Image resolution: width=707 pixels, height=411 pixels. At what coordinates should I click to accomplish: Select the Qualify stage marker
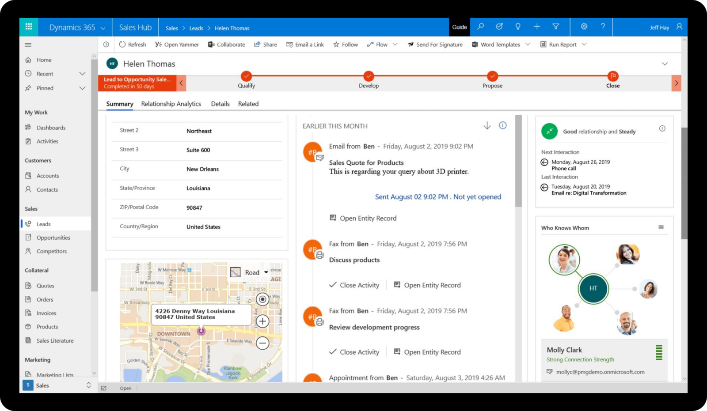(247, 76)
